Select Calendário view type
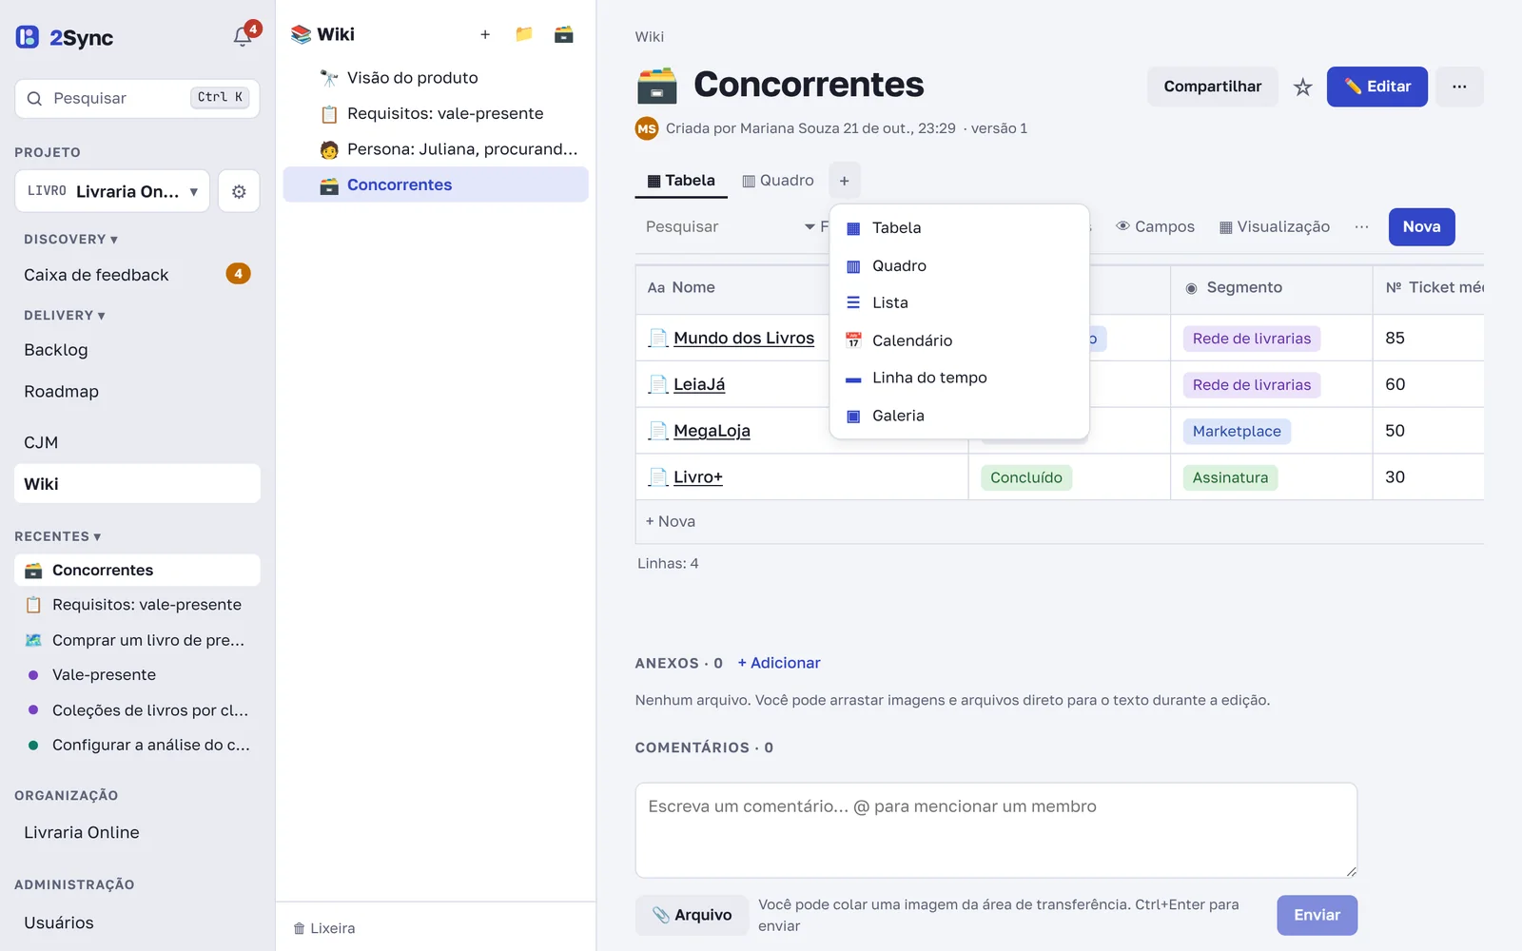Viewport: 1522px width, 951px height. [959, 340]
